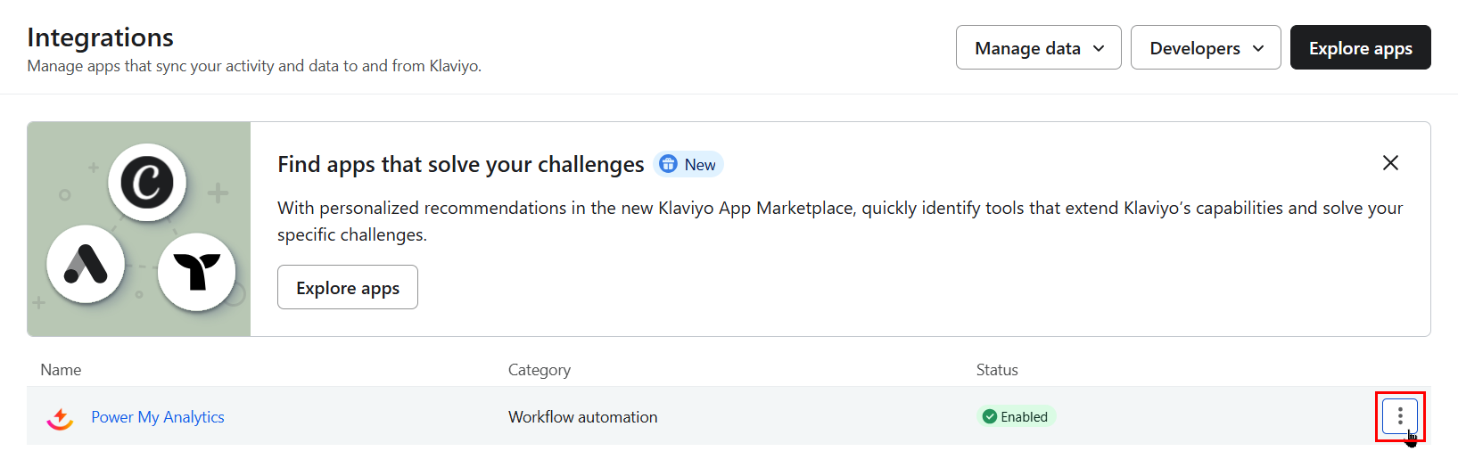Click the Category column header

point(539,370)
